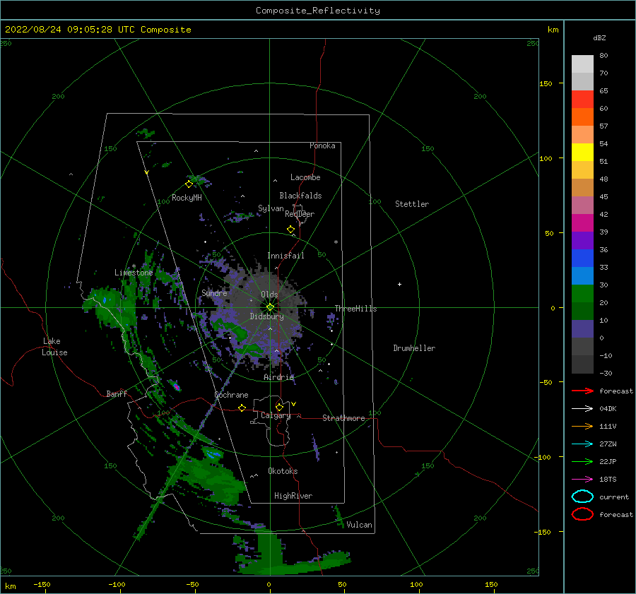Click the Airdrie label
The height and width of the screenshot is (594, 636).
point(278,377)
